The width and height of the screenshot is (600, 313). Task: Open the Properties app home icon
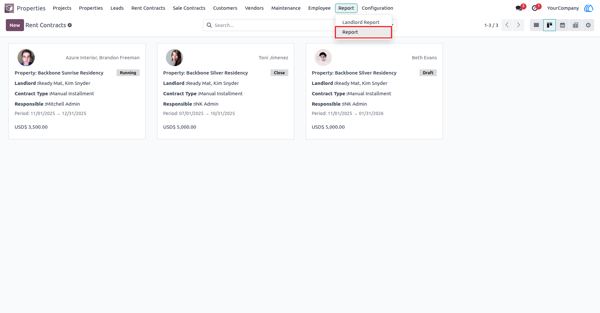tap(9, 8)
